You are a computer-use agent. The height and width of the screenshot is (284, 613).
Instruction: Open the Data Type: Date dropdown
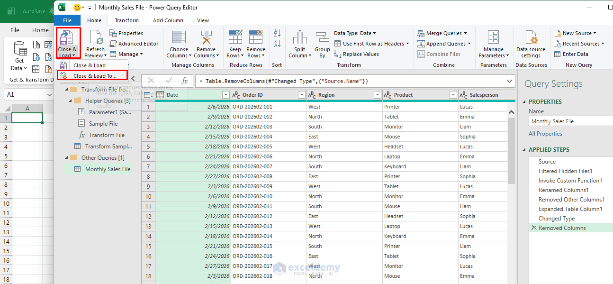[x=355, y=33]
